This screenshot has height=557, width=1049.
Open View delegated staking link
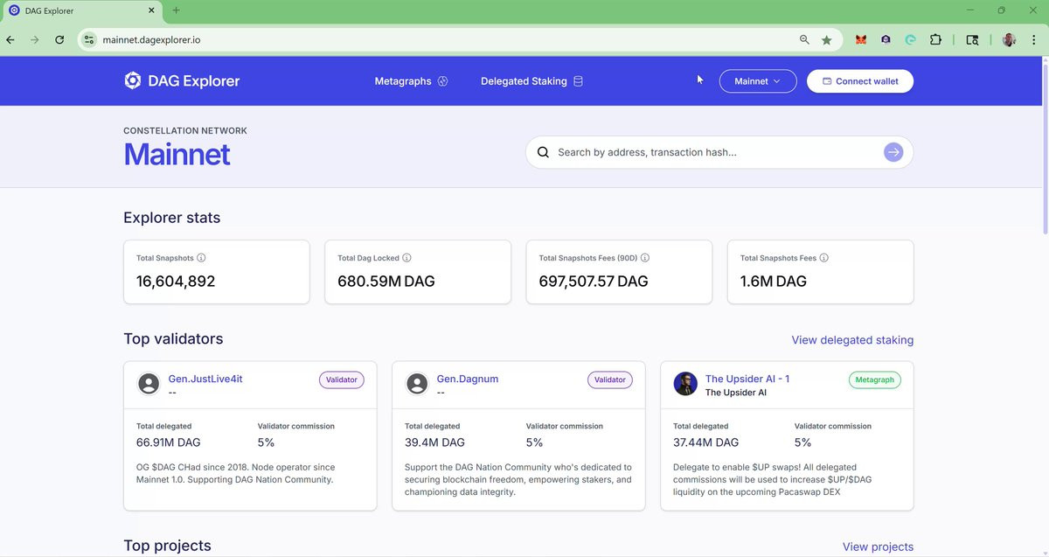[x=852, y=340]
